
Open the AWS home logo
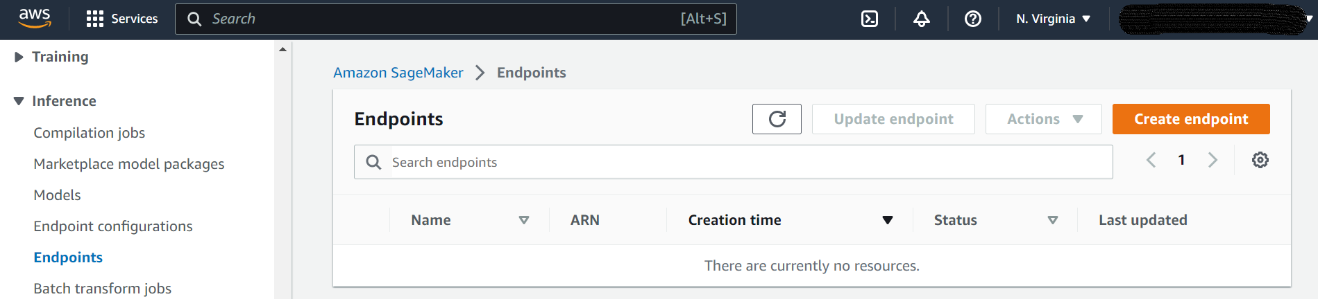click(35, 19)
